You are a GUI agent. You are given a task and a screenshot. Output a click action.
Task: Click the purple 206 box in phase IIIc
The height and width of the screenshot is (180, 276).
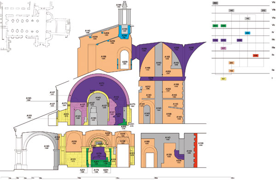(x=239, y=40)
